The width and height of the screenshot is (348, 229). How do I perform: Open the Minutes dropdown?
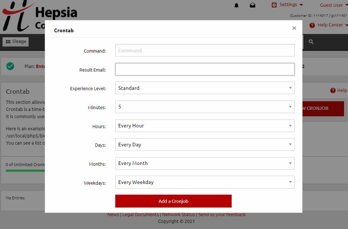click(204, 107)
